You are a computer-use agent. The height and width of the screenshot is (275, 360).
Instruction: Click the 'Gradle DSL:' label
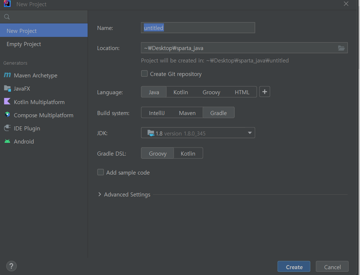pyautogui.click(x=112, y=153)
